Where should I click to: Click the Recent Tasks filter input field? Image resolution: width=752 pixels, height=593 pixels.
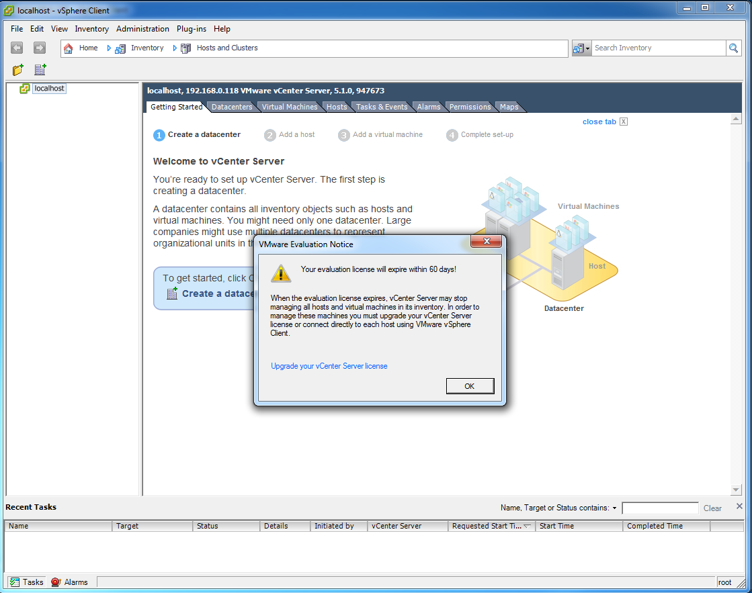(x=660, y=508)
